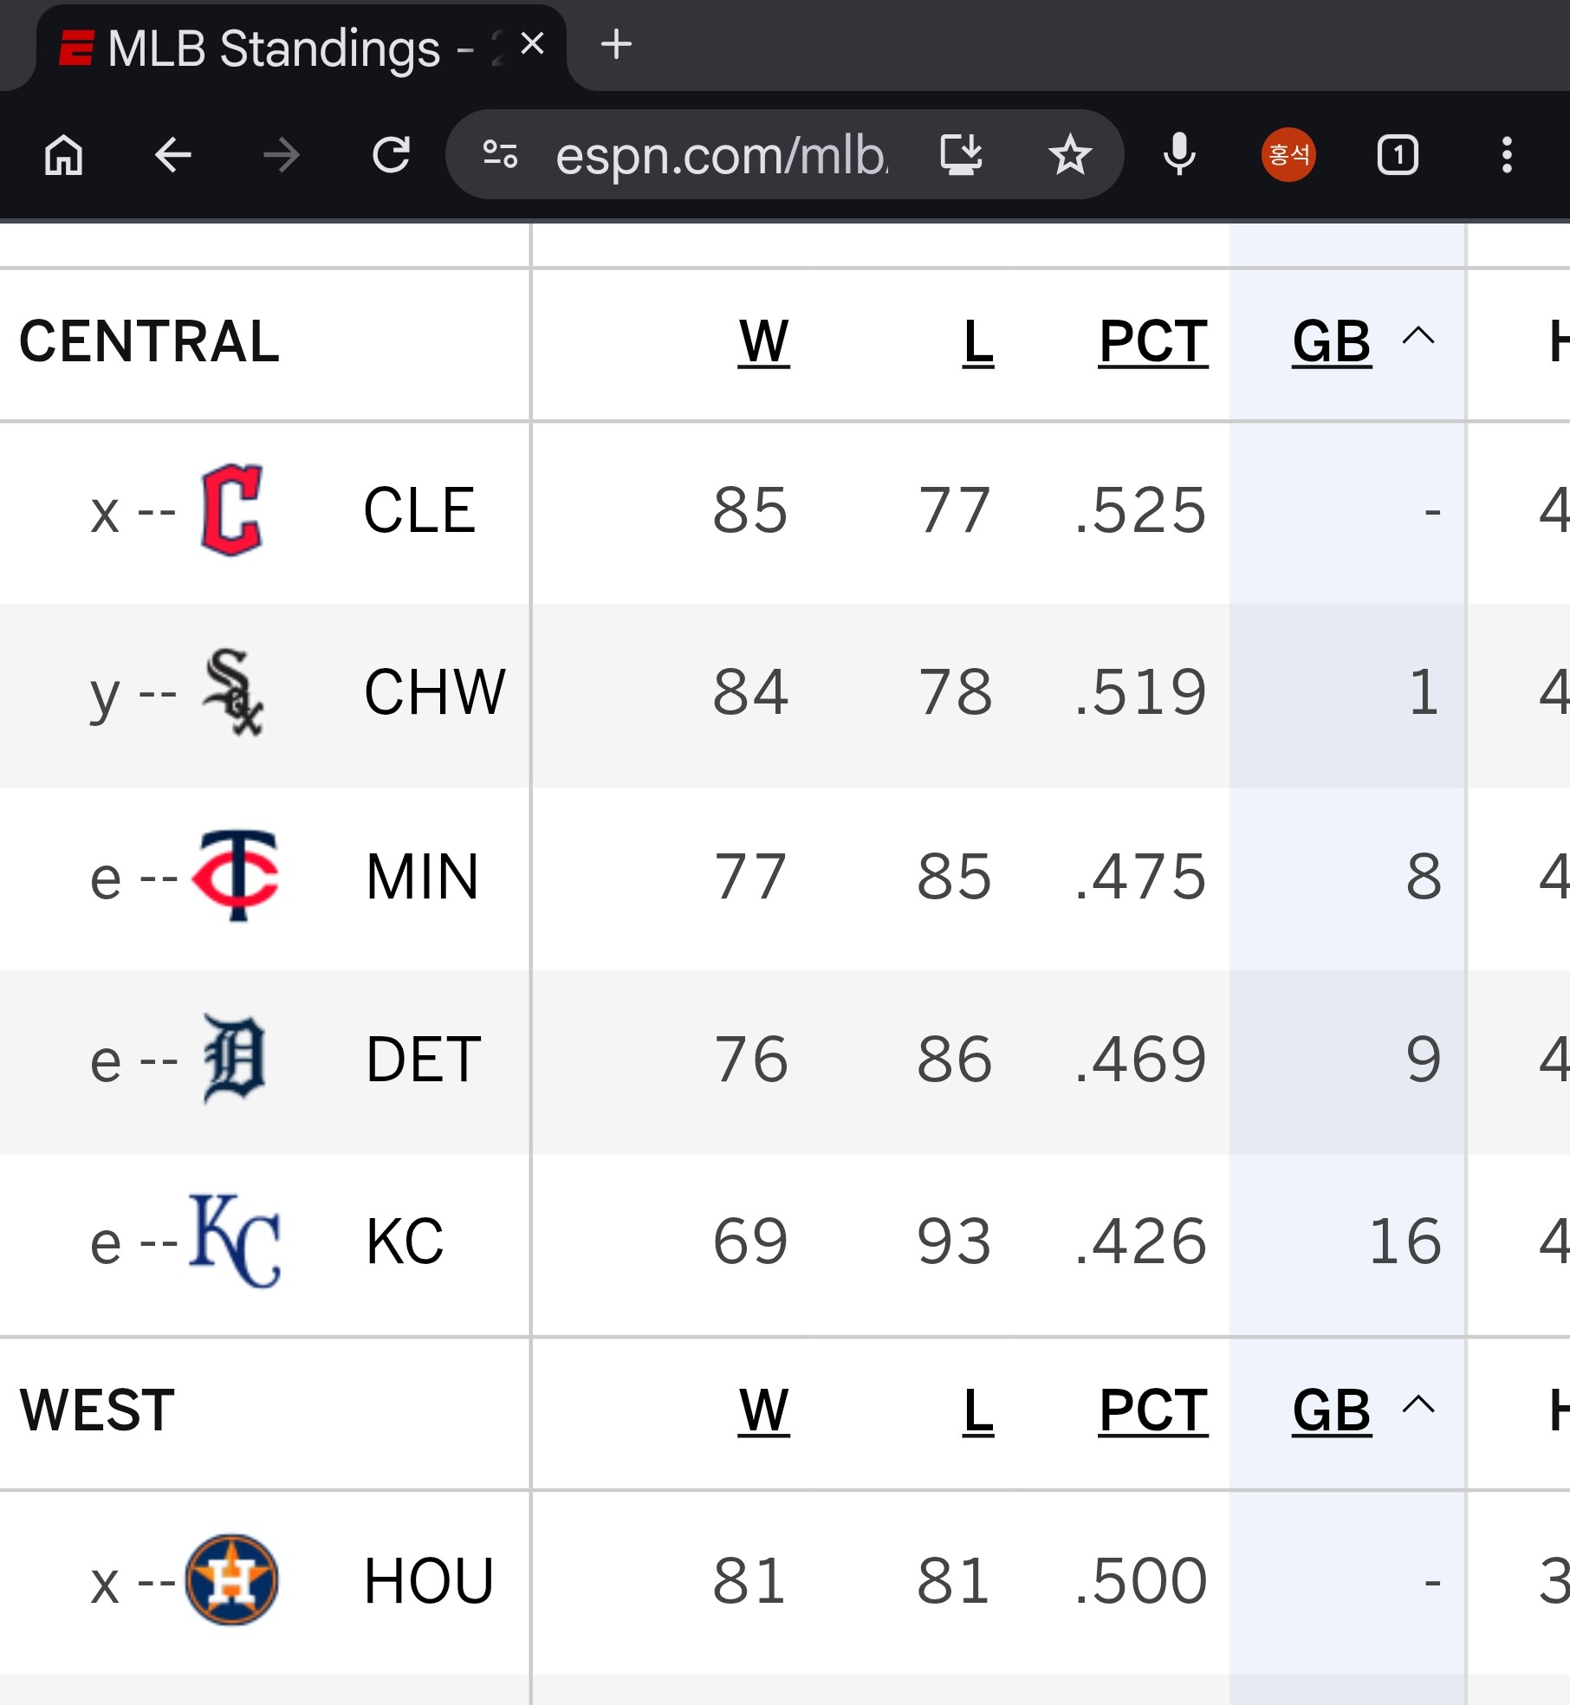This screenshot has width=1570, height=1705.
Task: Open the CHW team link
Action: point(434,693)
